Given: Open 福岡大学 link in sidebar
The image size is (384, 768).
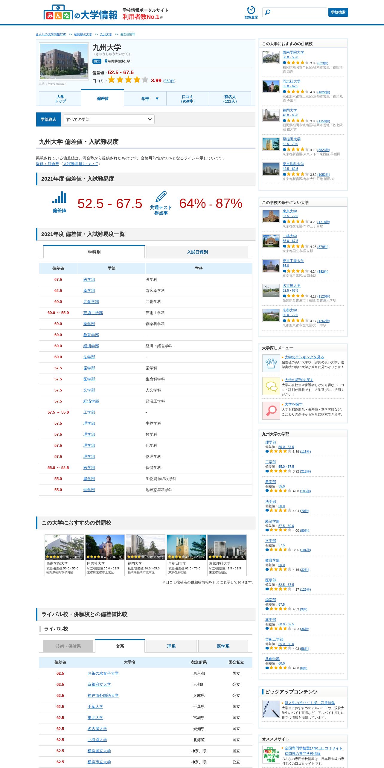Looking at the screenshot, I should pos(289,110).
